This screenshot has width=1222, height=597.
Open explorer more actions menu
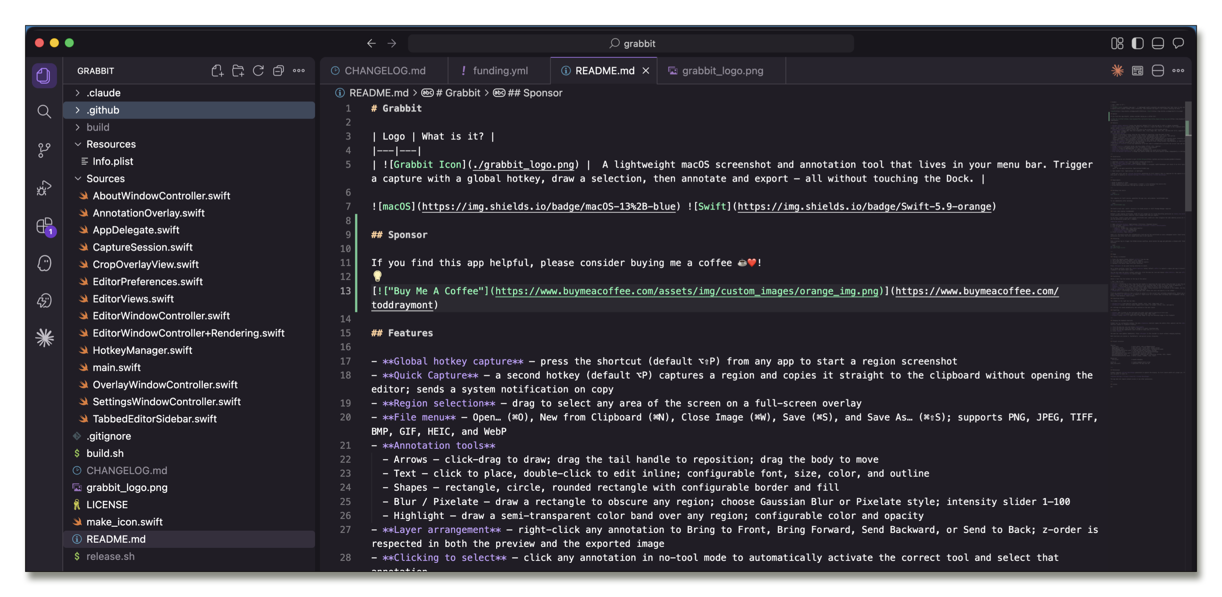click(x=299, y=71)
